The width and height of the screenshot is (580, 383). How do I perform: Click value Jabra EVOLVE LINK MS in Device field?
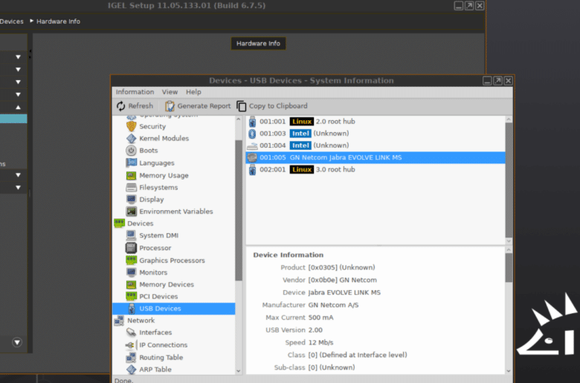(x=344, y=292)
